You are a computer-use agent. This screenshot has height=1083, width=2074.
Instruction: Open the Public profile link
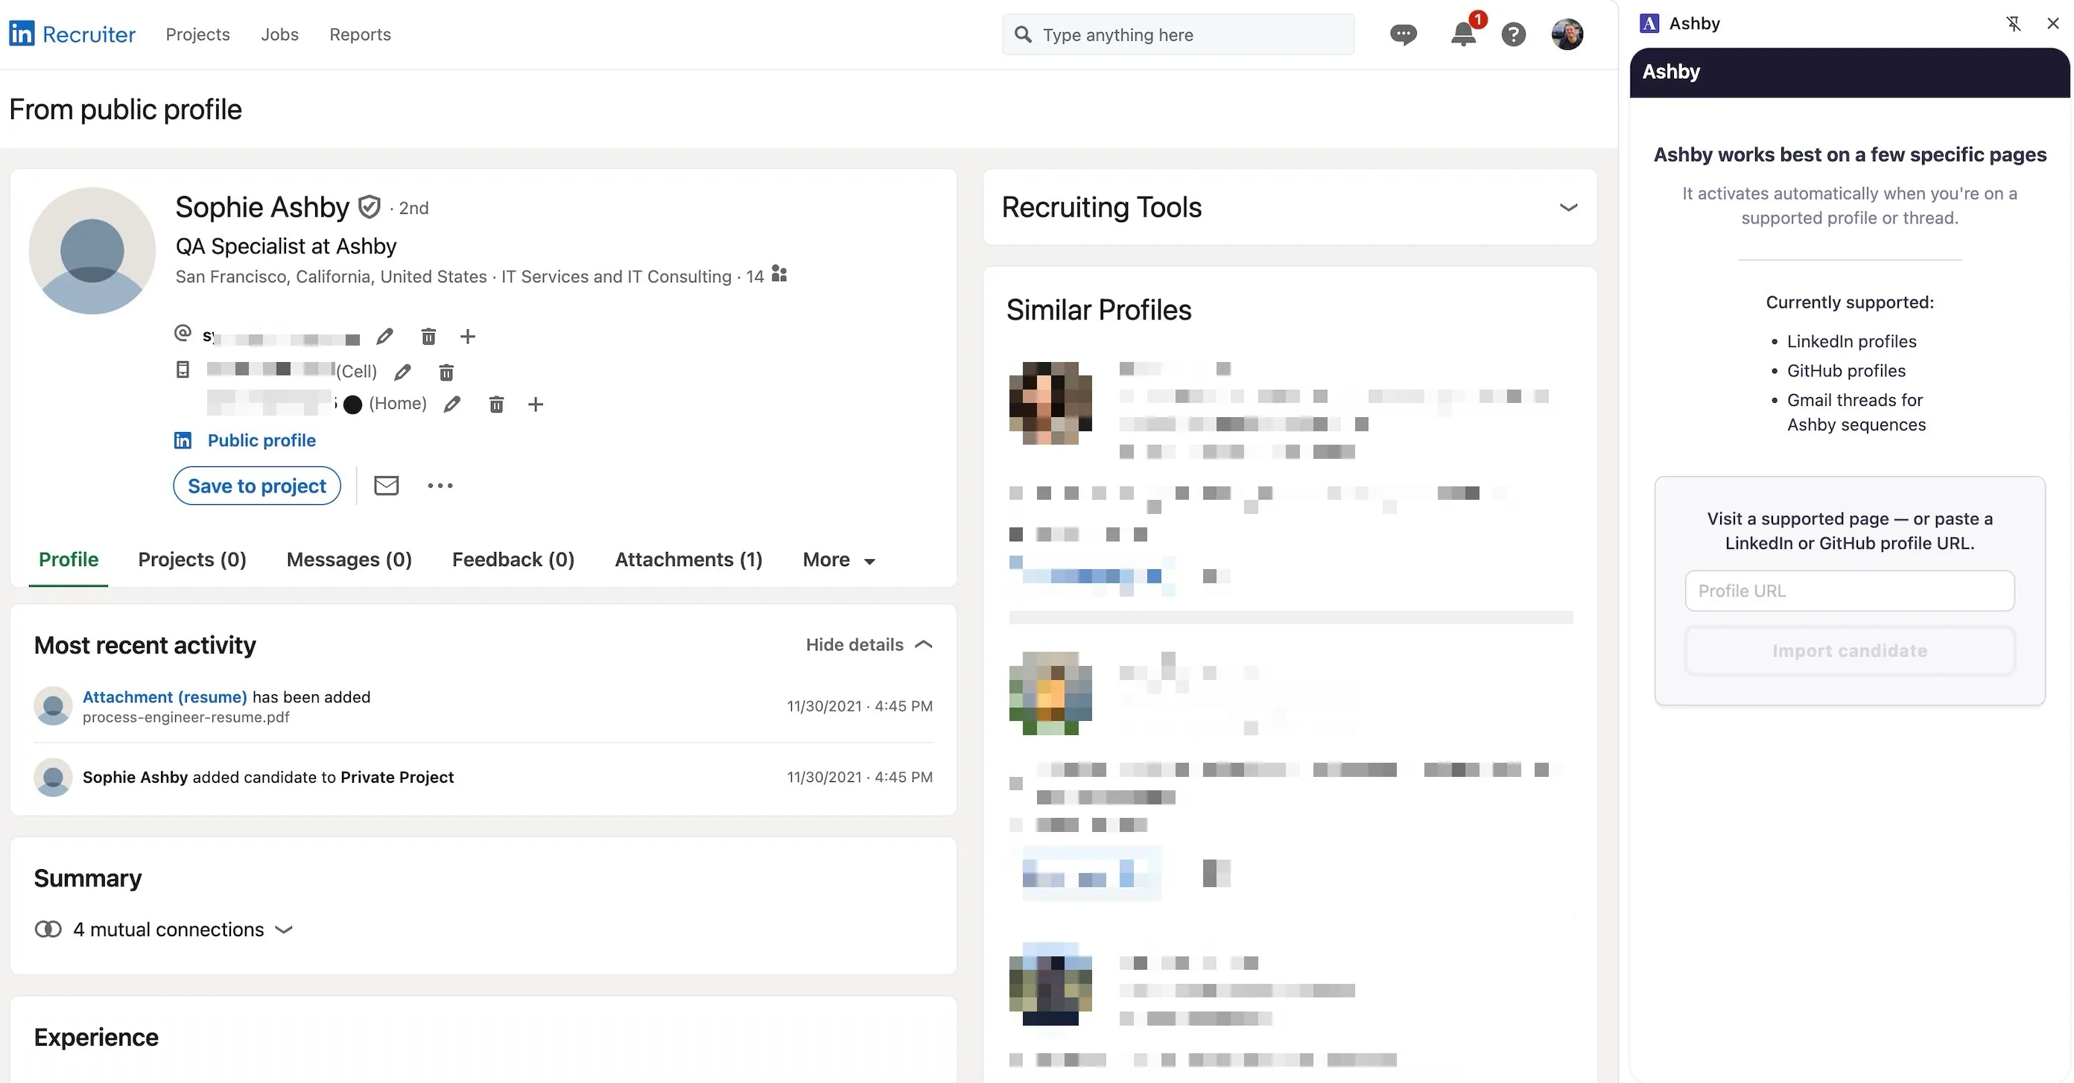point(261,440)
